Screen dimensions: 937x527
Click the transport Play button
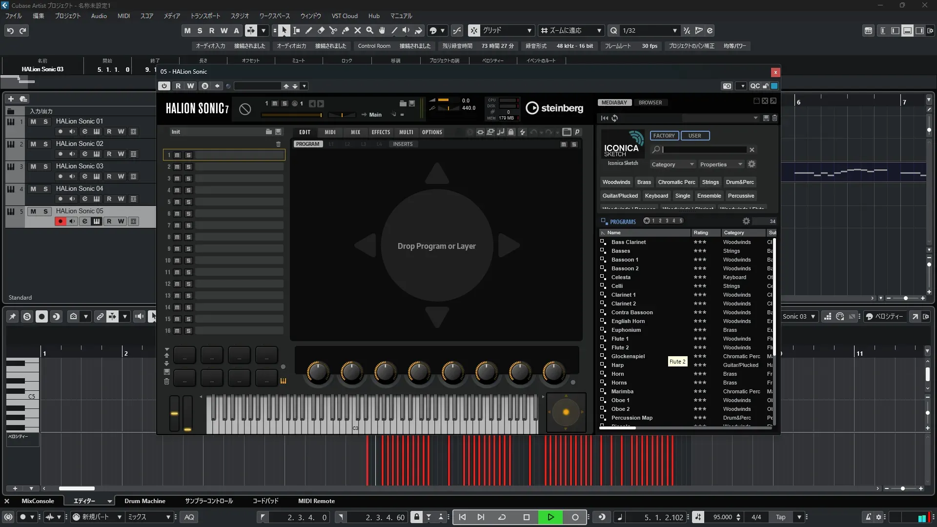[550, 517]
